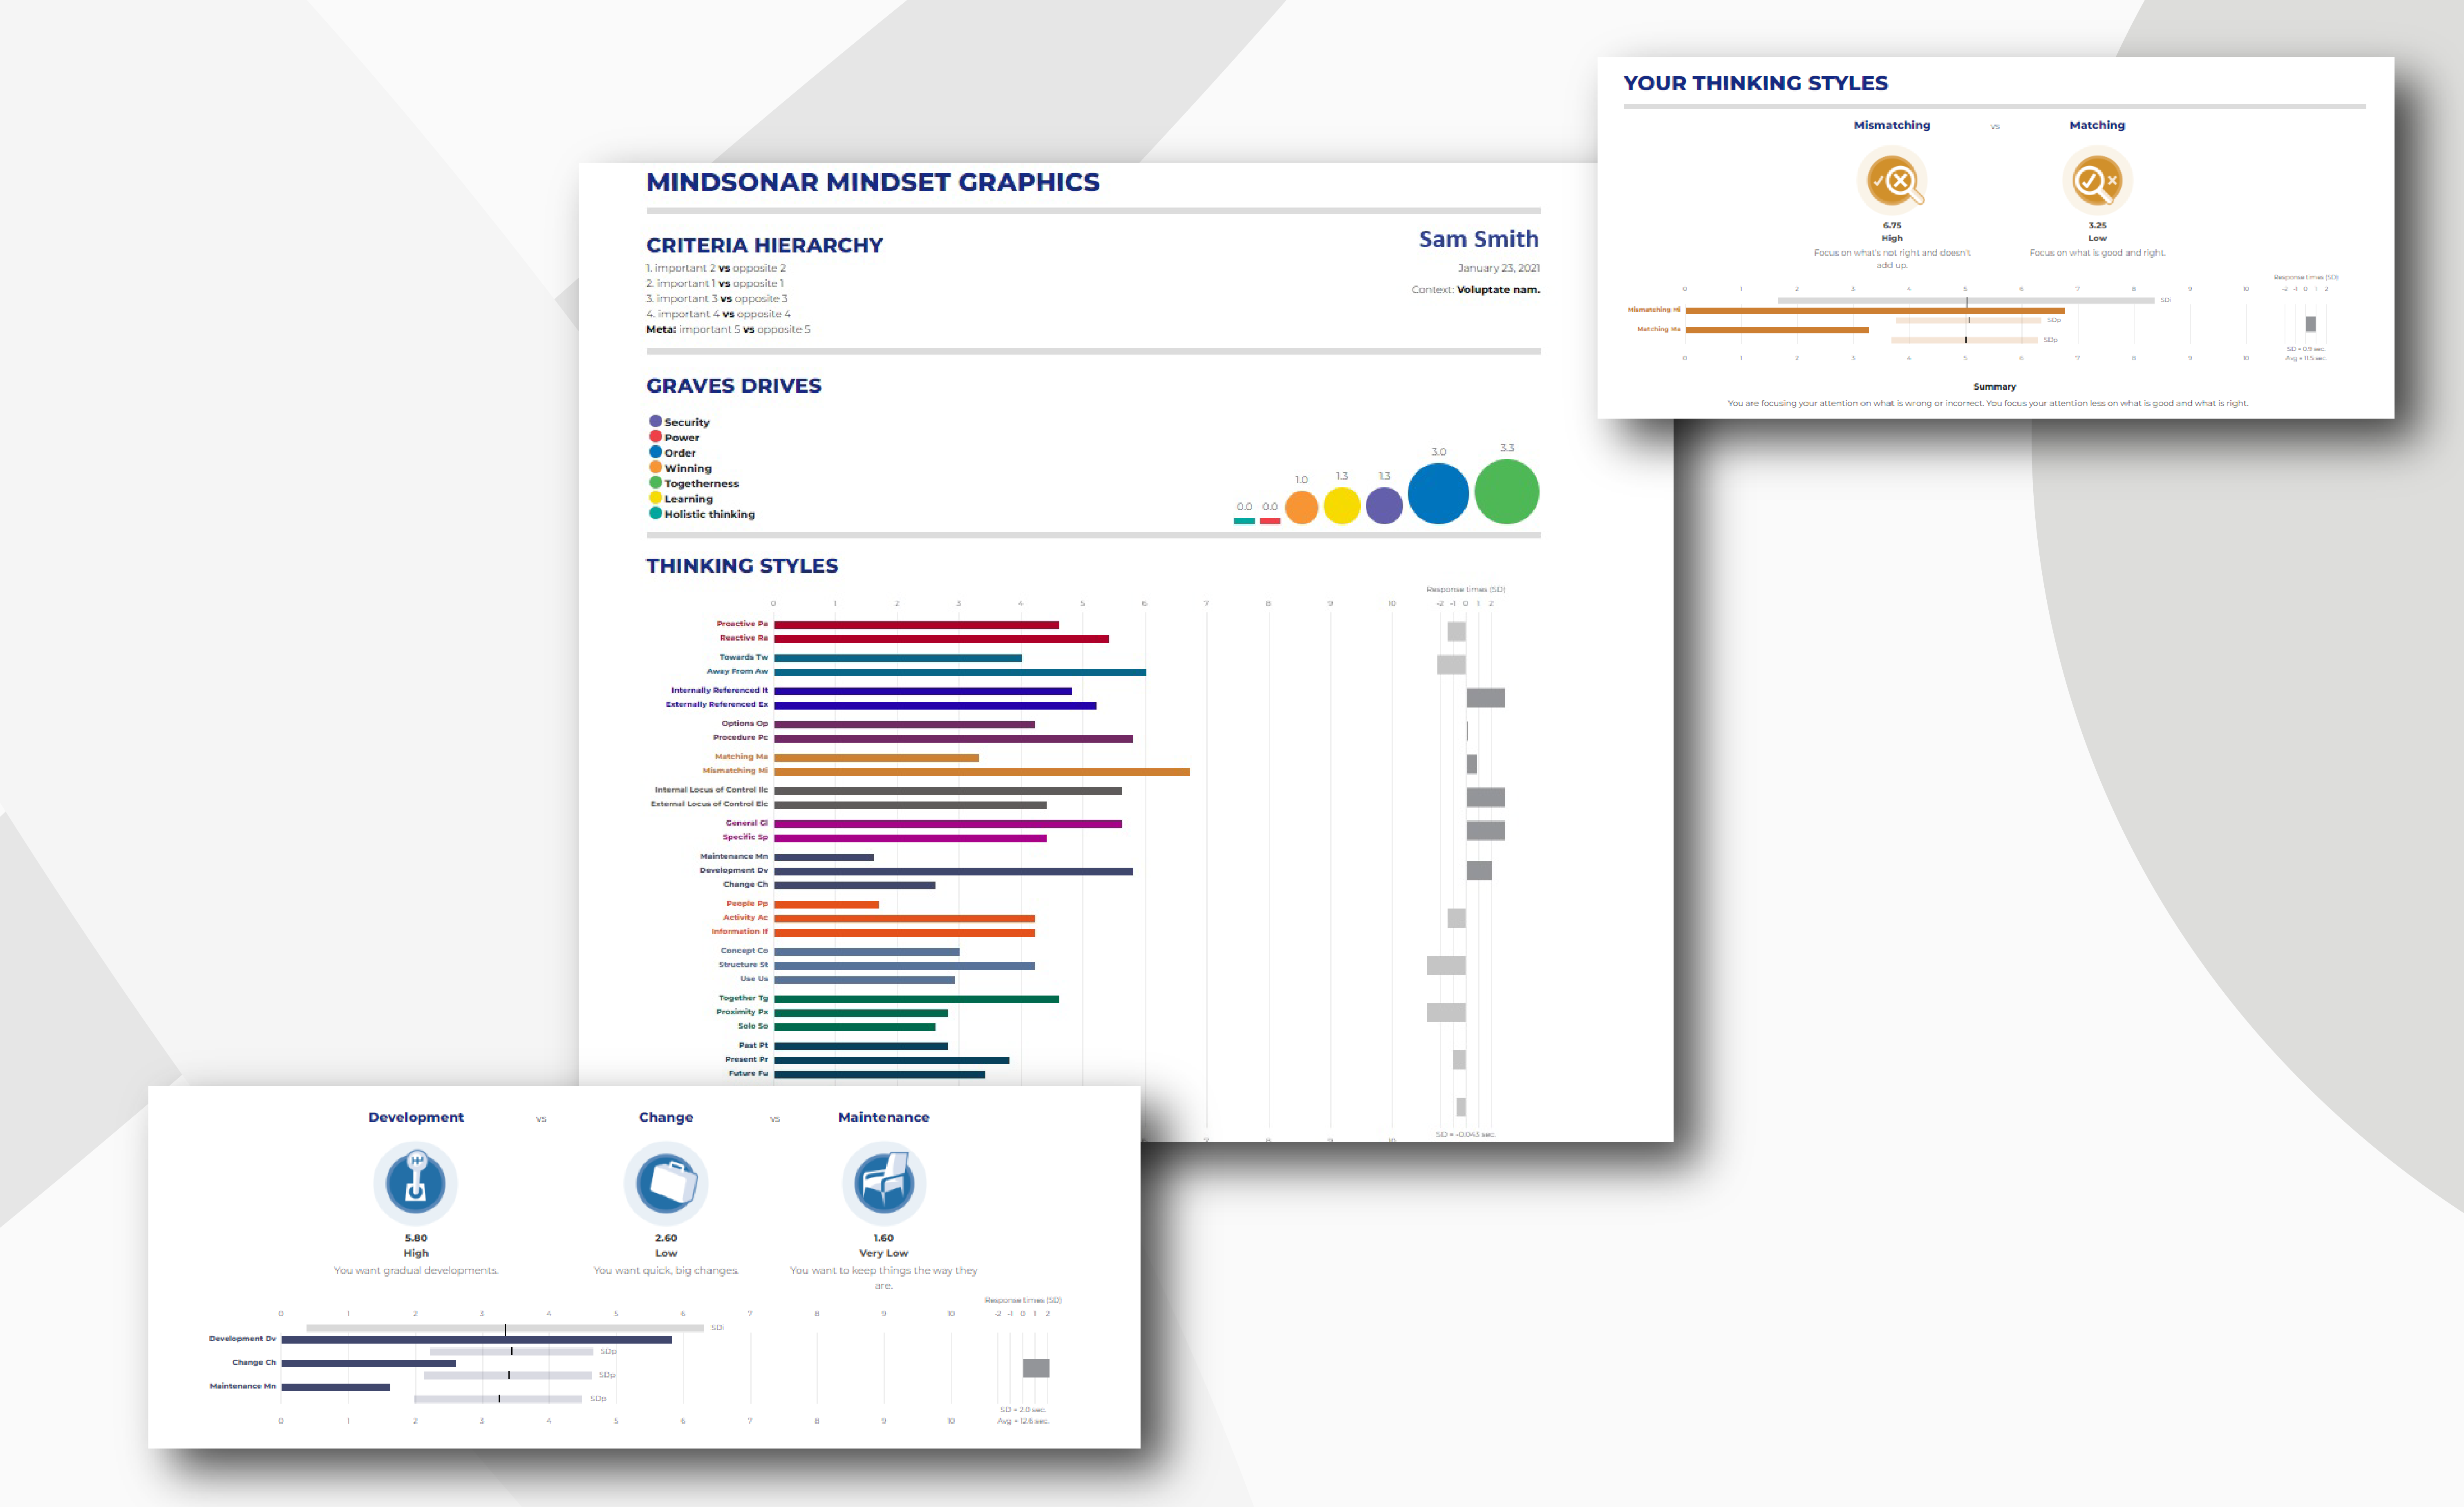2464x1507 pixels.
Task: Click the Future Fu bar label
Action: point(748,1073)
